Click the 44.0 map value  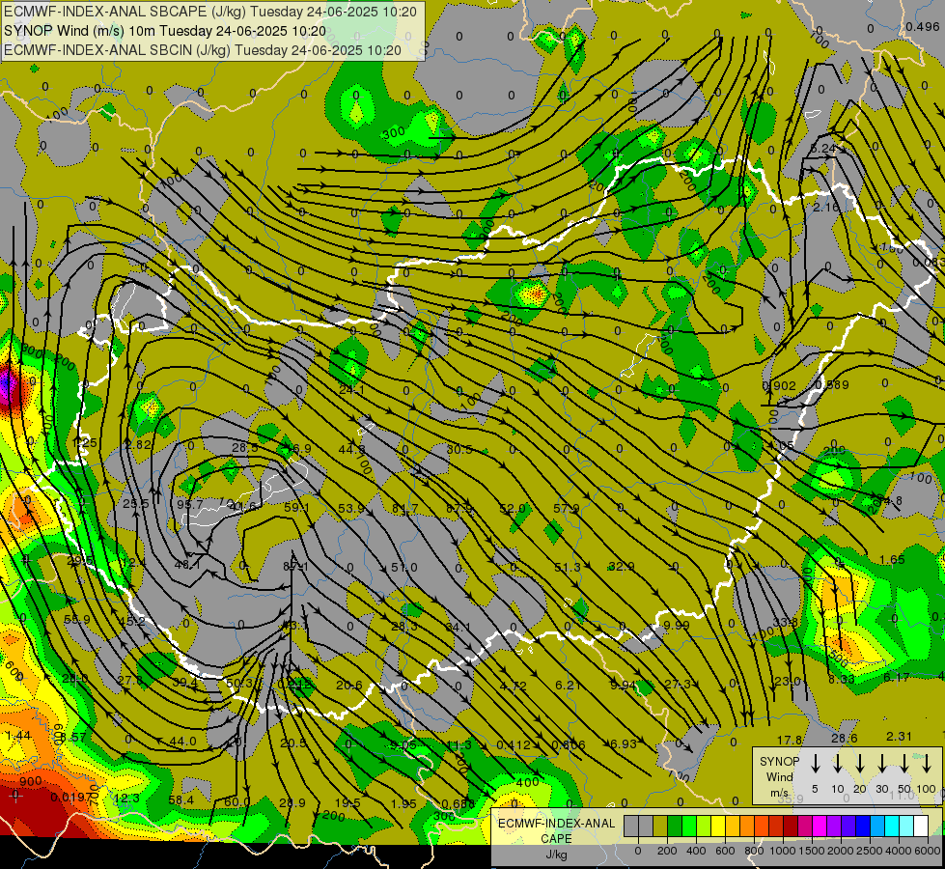[182, 742]
